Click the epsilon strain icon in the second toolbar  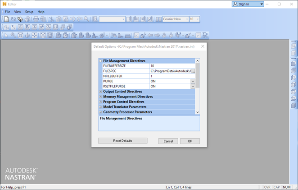(21, 27)
